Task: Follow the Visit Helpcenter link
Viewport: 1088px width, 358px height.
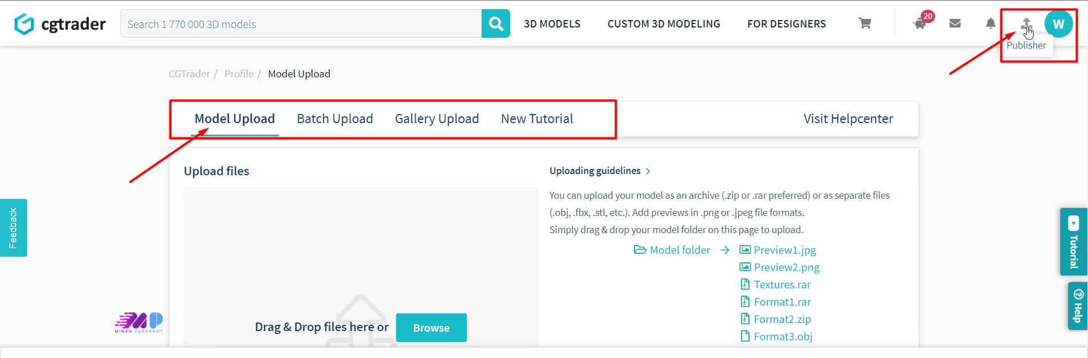Action: 847,119
